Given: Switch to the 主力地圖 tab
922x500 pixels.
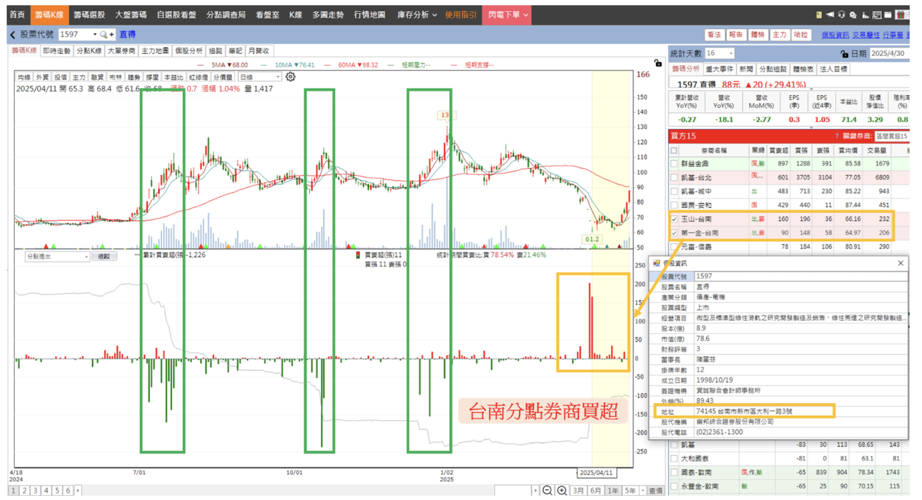Looking at the screenshot, I should 154,51.
